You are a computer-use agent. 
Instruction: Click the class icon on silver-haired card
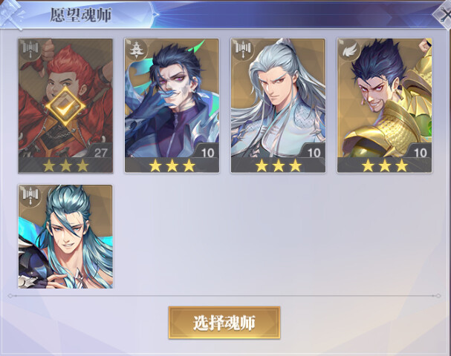243,50
